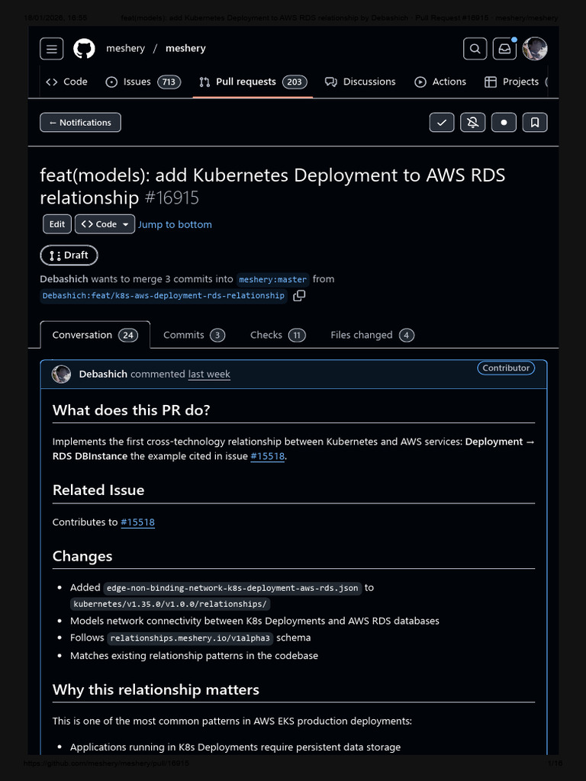This screenshot has width=586, height=781.
Task: Click the 'last week' comment timestamp
Action: (209, 374)
